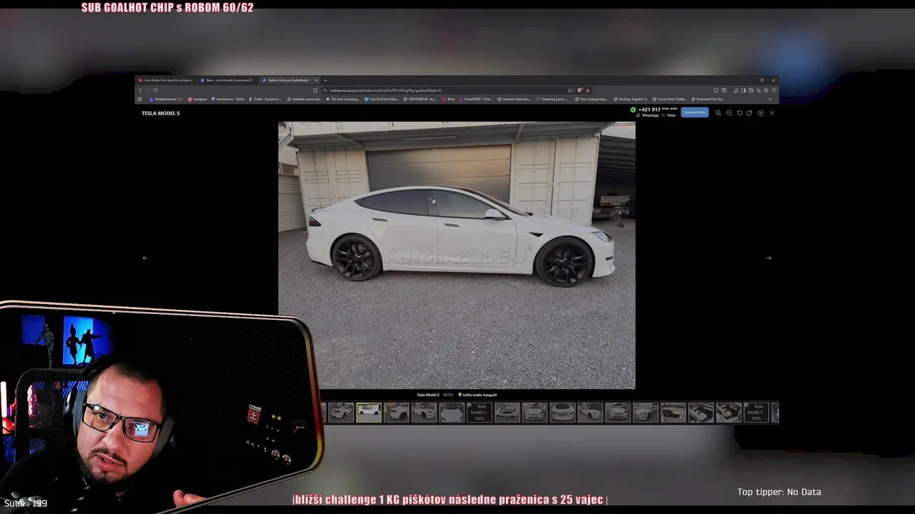Go to the previous gallery photo

click(144, 258)
